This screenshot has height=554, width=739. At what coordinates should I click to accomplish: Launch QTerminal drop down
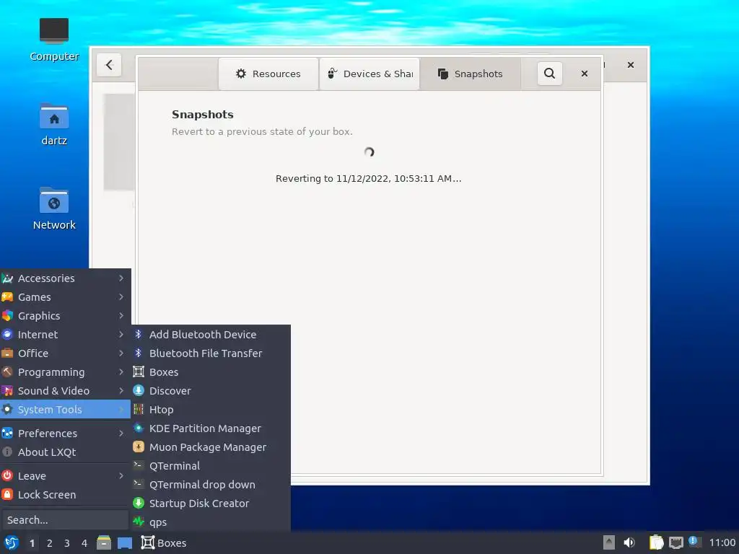click(211, 485)
